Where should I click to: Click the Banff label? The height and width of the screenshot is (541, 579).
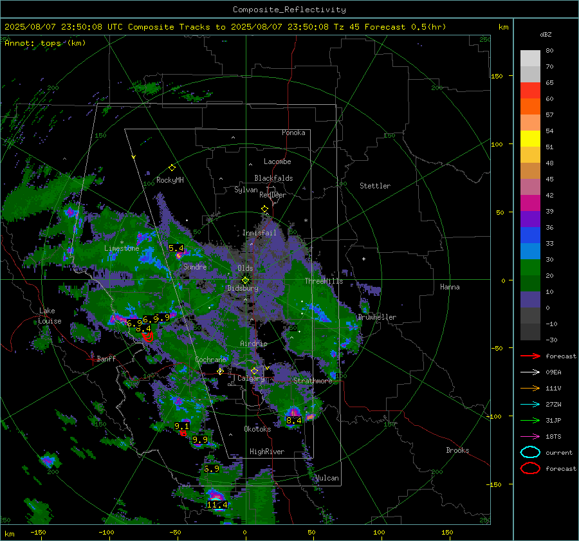pos(106,358)
